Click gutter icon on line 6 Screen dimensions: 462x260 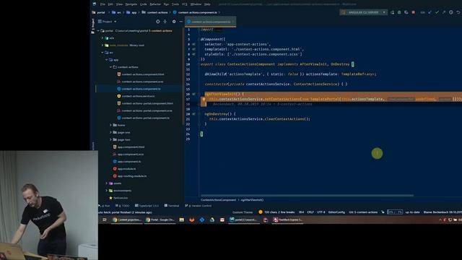tap(193, 44)
